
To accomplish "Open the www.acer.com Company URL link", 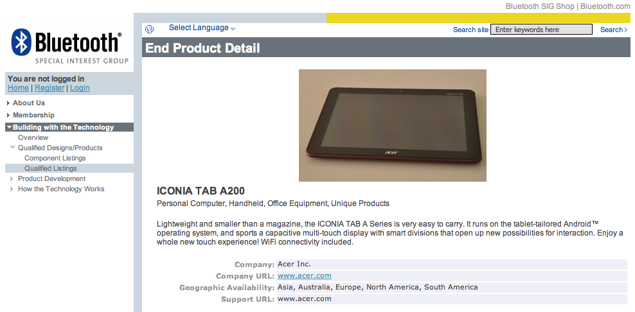I will (305, 275).
